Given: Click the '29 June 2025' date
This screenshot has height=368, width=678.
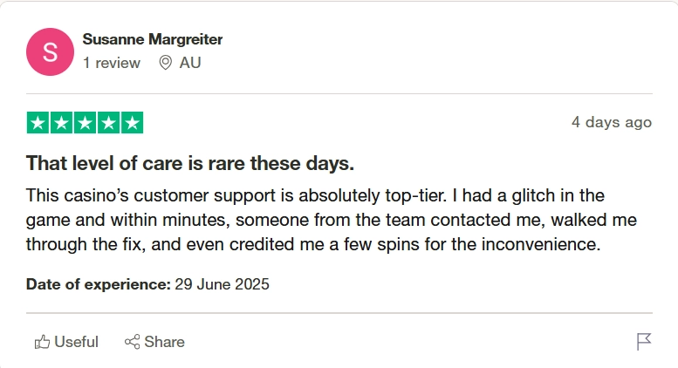Looking at the screenshot, I should coord(222,284).
